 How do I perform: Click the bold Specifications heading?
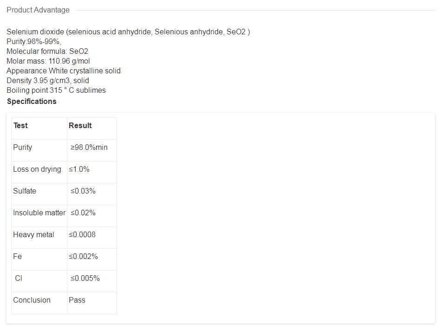[x=32, y=101]
